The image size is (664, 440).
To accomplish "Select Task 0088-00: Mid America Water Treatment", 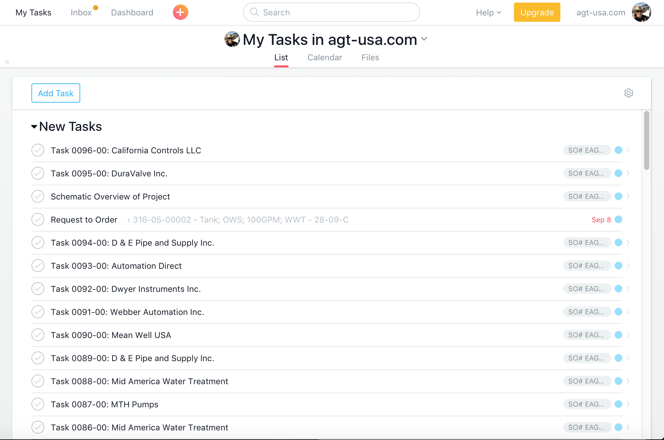I will coord(140,381).
